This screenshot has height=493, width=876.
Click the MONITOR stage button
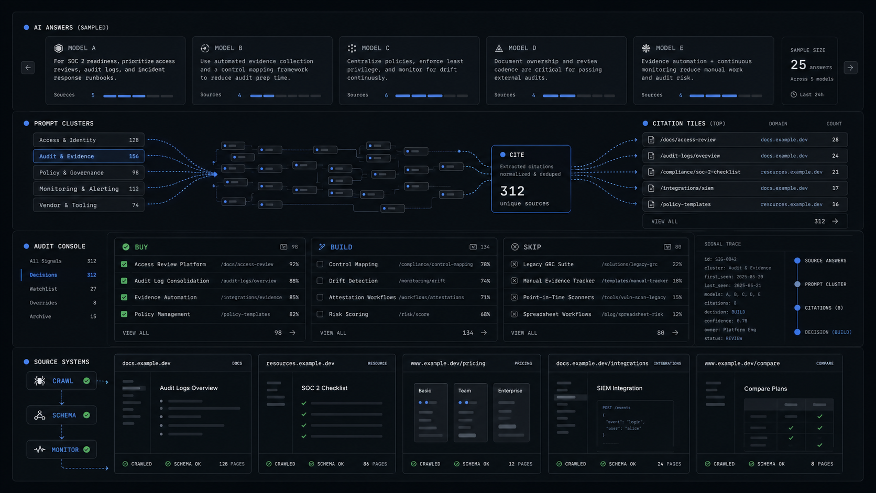pos(62,450)
